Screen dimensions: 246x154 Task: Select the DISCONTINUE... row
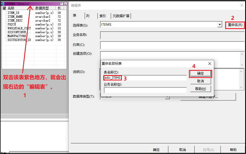pyautogui.click(x=34, y=32)
